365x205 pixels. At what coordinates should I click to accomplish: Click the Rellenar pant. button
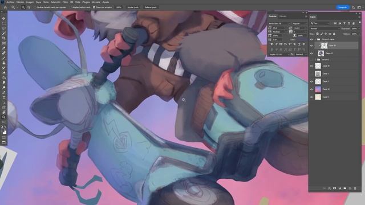151,7
